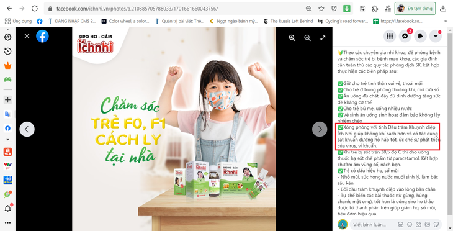Insert an emoji in comment

(410, 224)
